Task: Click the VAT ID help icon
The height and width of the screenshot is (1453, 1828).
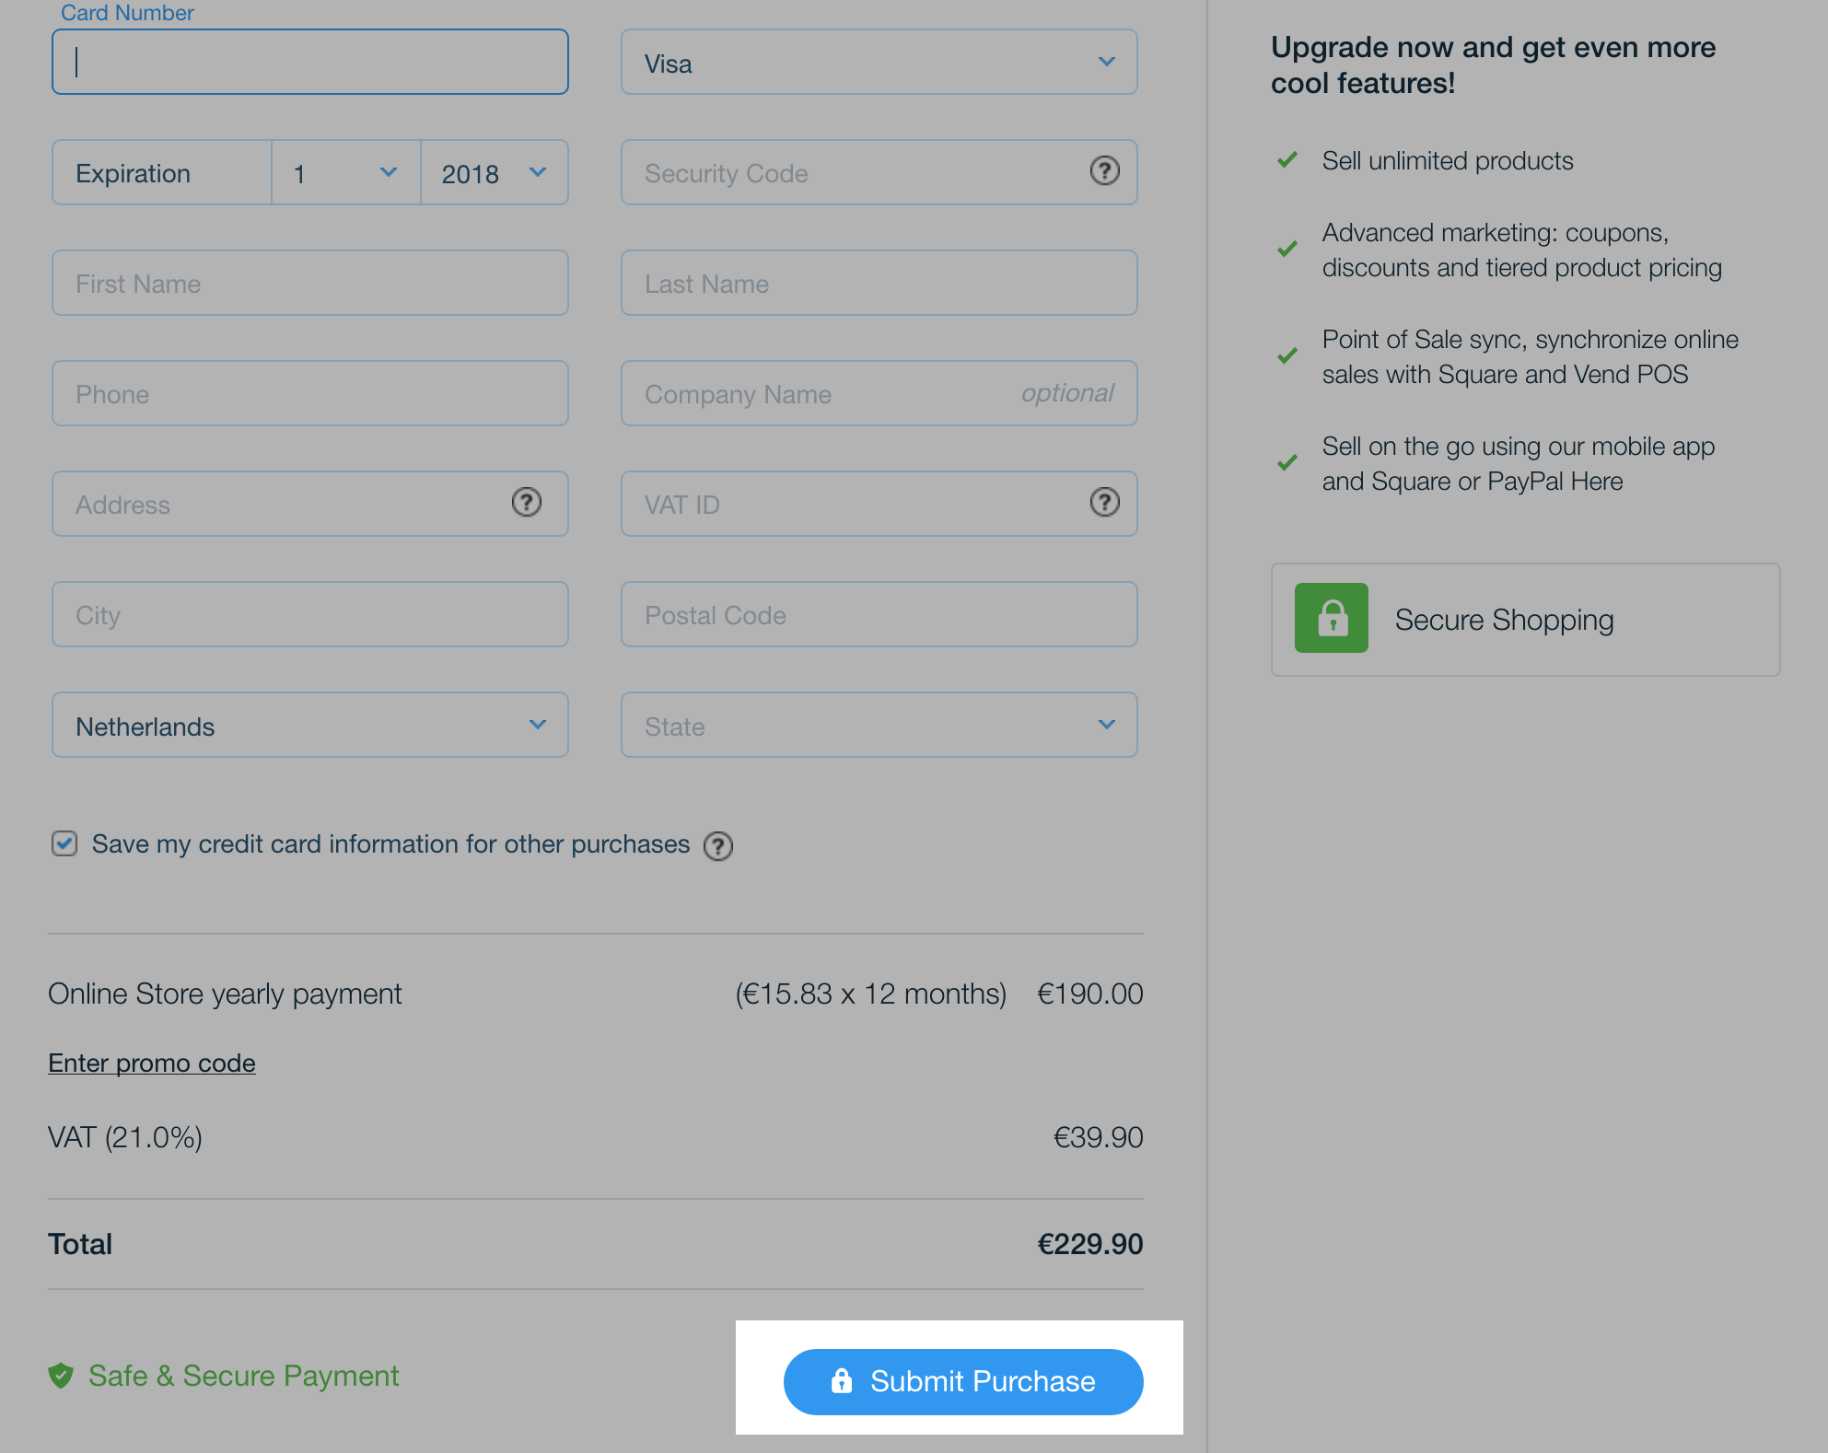Action: coord(1104,502)
